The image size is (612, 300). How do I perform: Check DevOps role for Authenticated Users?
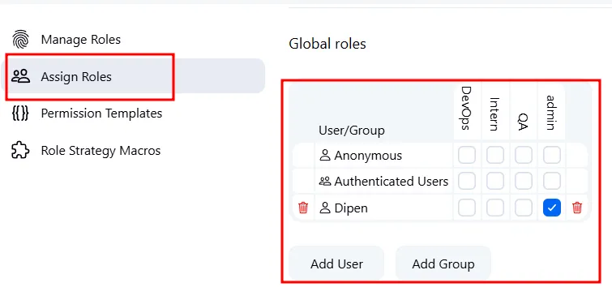[467, 182]
